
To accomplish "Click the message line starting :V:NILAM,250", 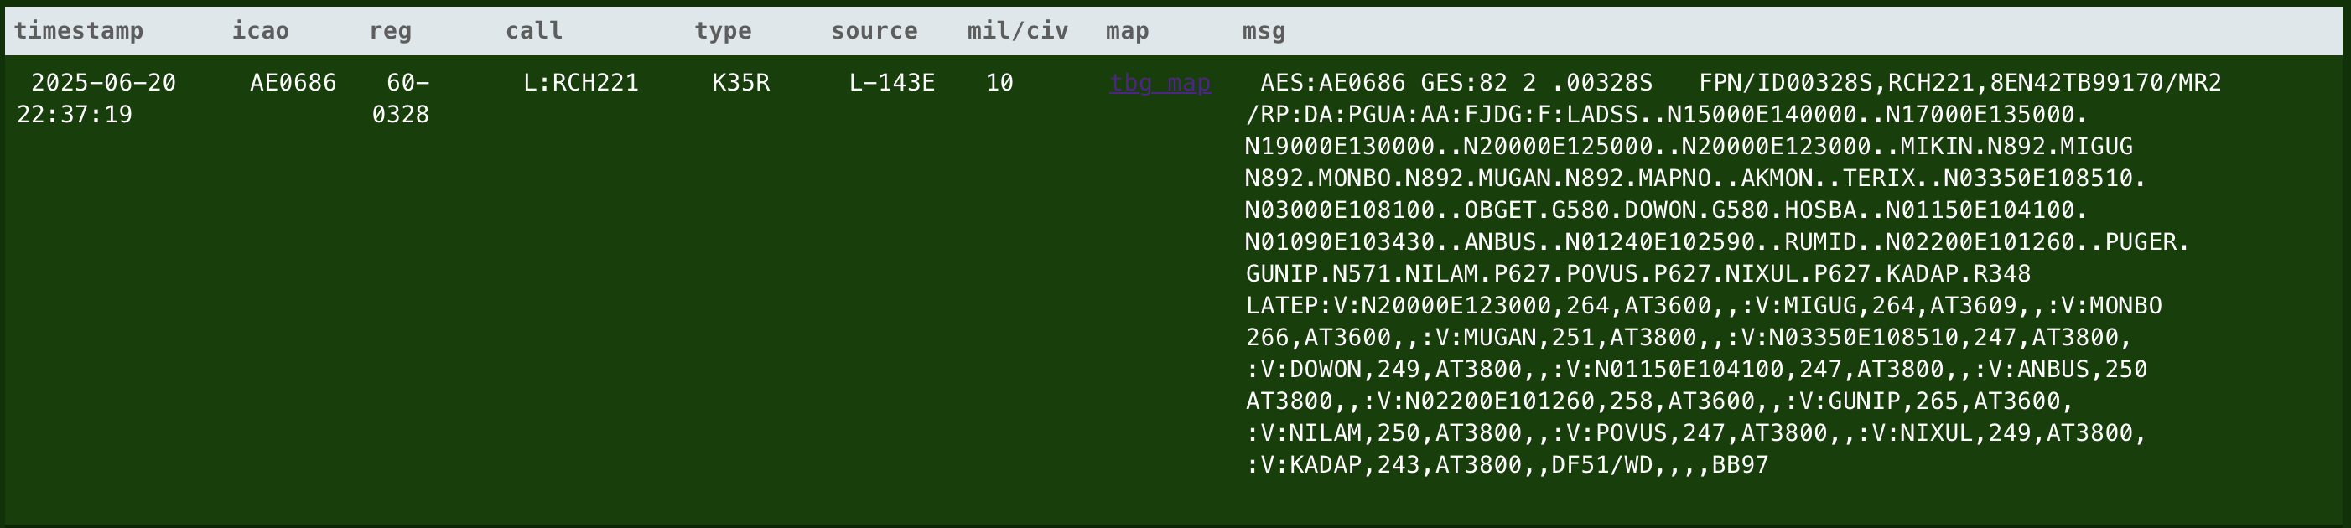I will pyautogui.click(x=1695, y=433).
